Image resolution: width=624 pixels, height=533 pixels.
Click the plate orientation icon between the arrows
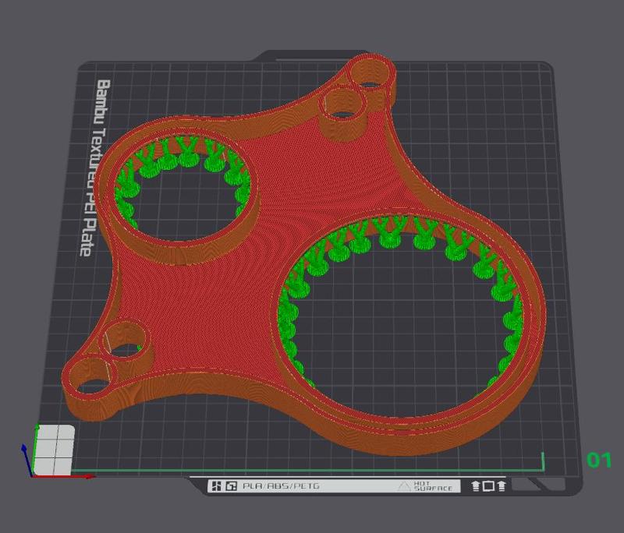[x=488, y=485]
